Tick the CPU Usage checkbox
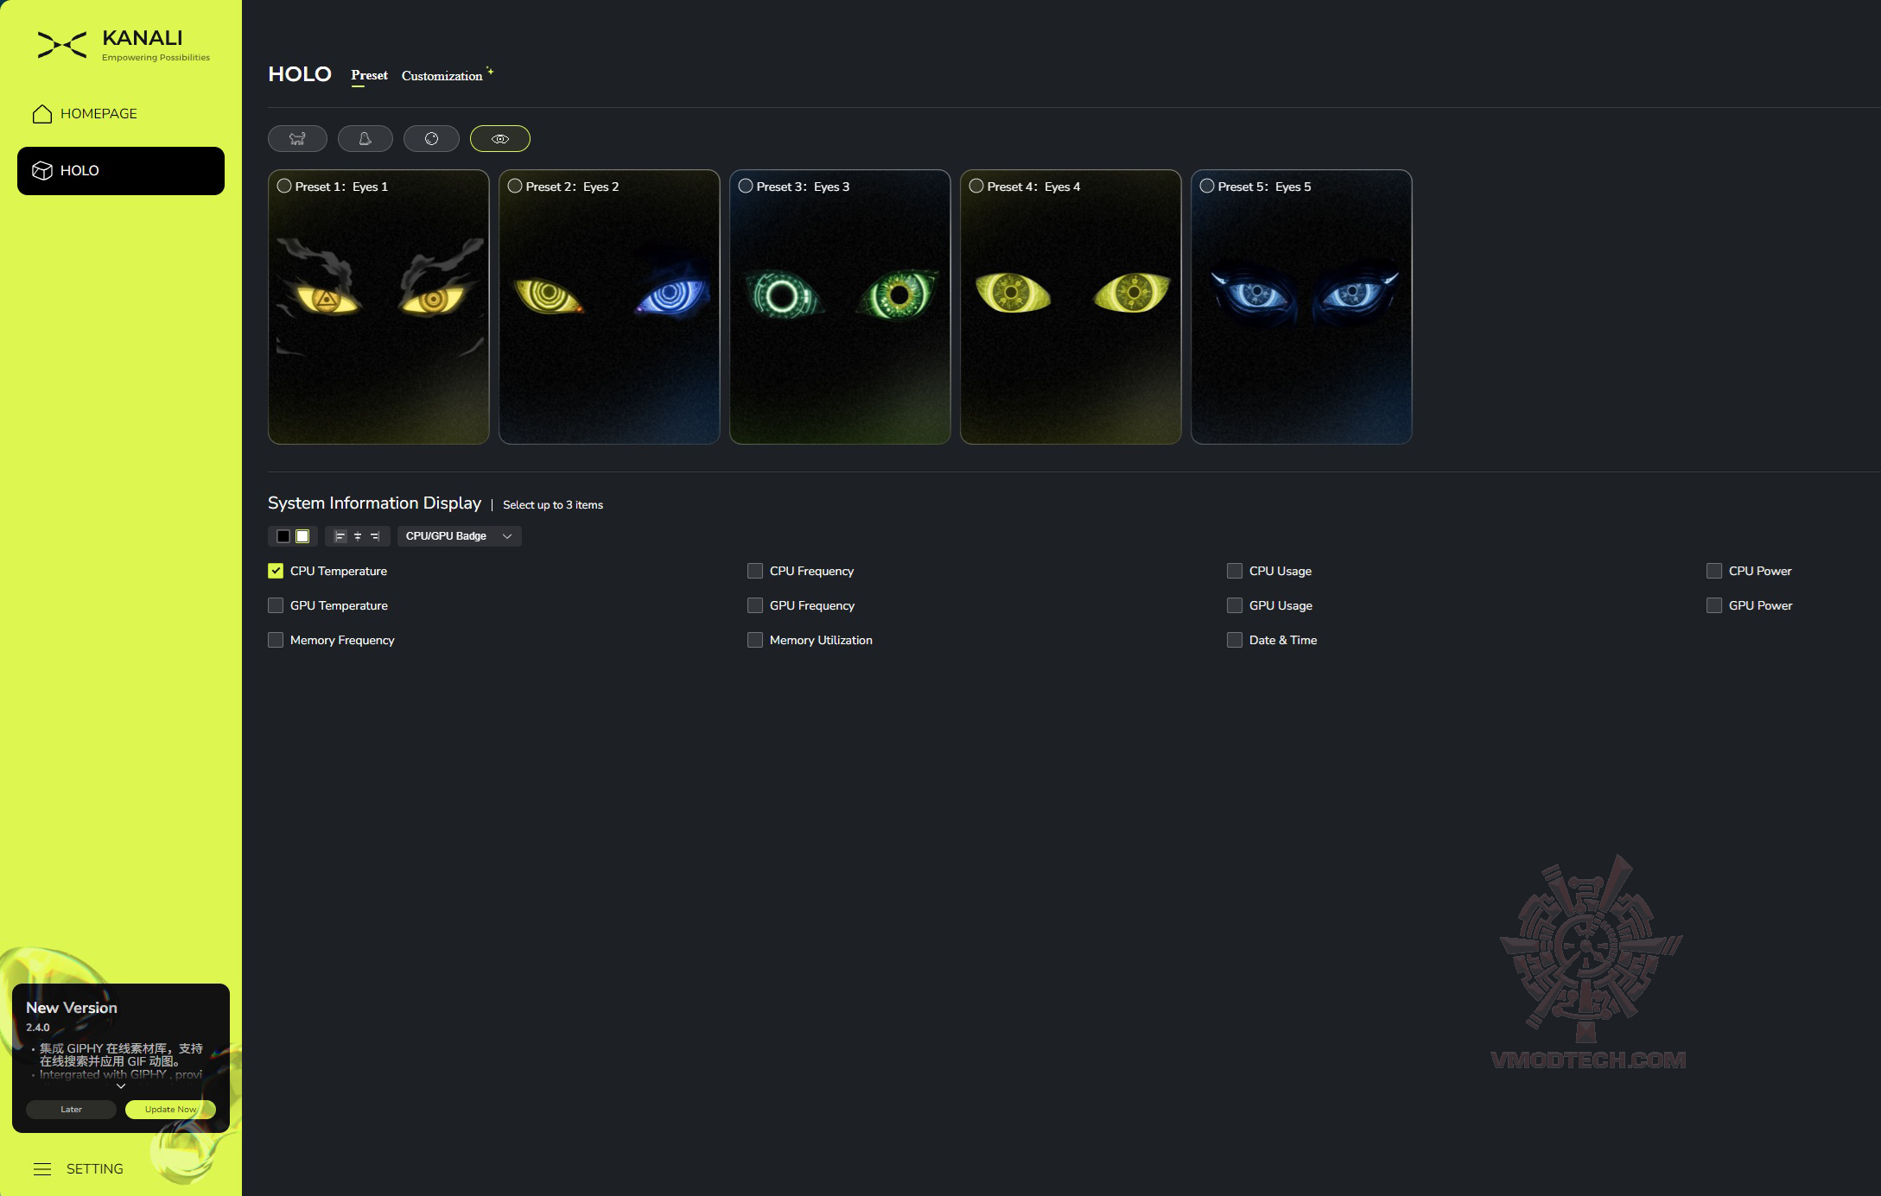 coord(1235,571)
